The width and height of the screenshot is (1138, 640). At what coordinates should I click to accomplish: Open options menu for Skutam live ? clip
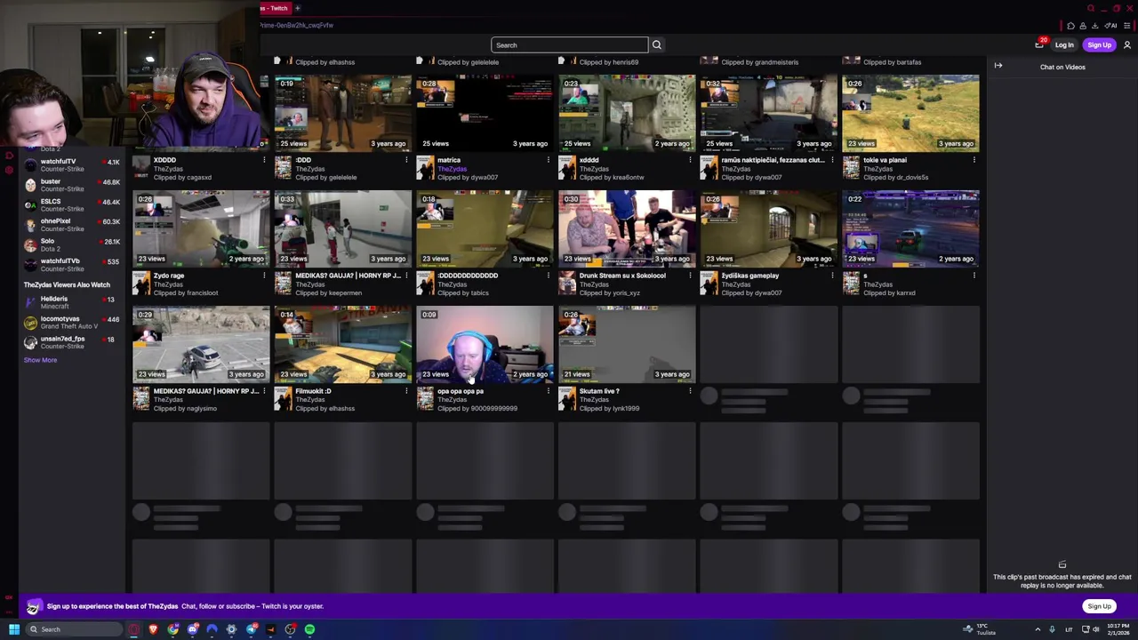(x=690, y=391)
